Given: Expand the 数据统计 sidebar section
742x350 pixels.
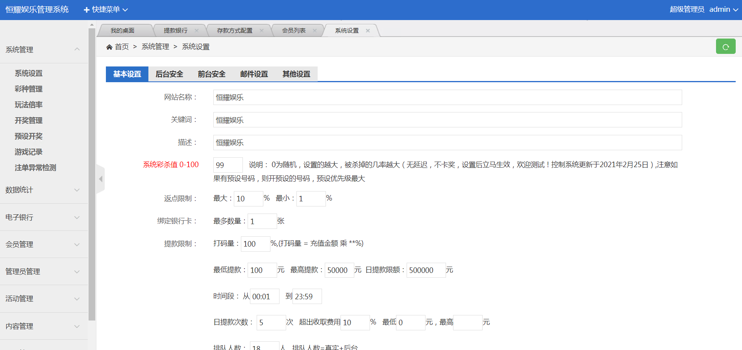Looking at the screenshot, I should (43, 190).
